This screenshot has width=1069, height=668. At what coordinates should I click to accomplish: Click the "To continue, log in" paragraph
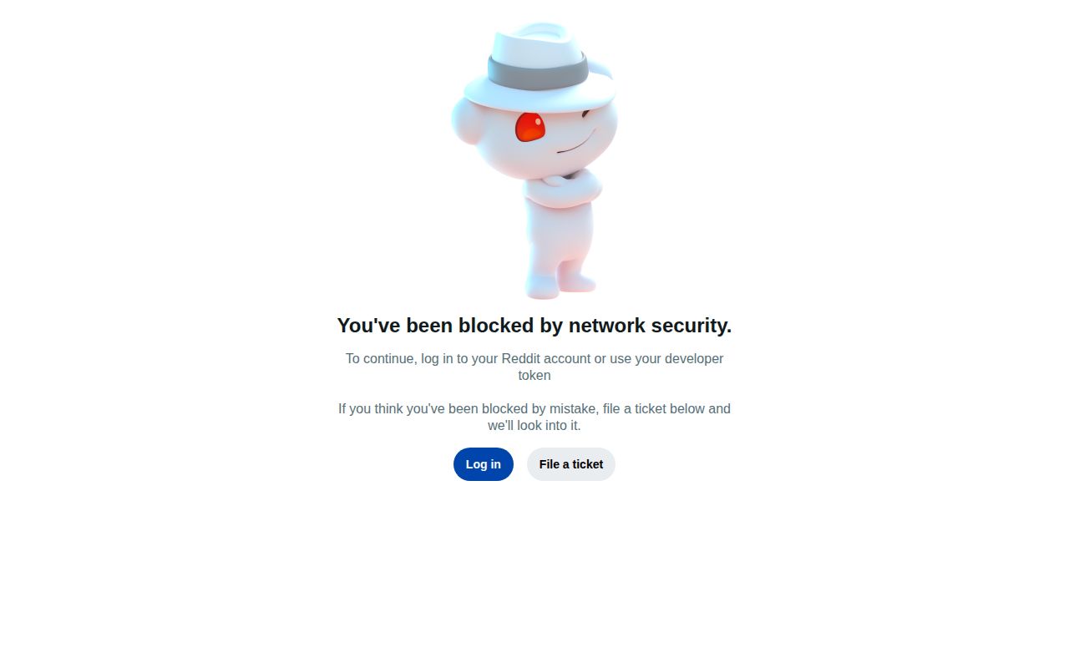(x=534, y=367)
